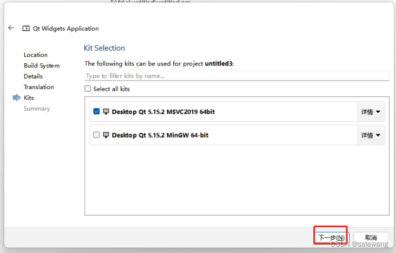The width and height of the screenshot is (396, 253).
Task: Click the Qt Widgets Application title text
Action: click(66, 28)
